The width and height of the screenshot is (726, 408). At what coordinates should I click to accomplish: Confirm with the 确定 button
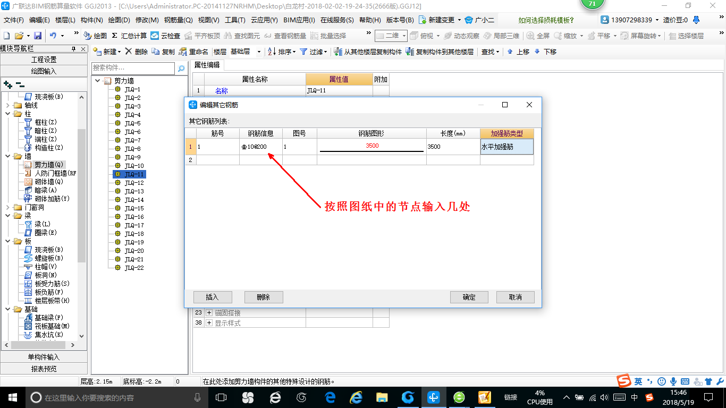(469, 297)
